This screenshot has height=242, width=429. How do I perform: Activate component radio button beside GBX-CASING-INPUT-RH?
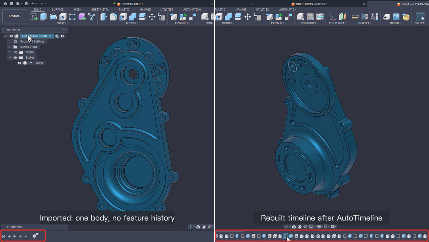[x=62, y=36]
